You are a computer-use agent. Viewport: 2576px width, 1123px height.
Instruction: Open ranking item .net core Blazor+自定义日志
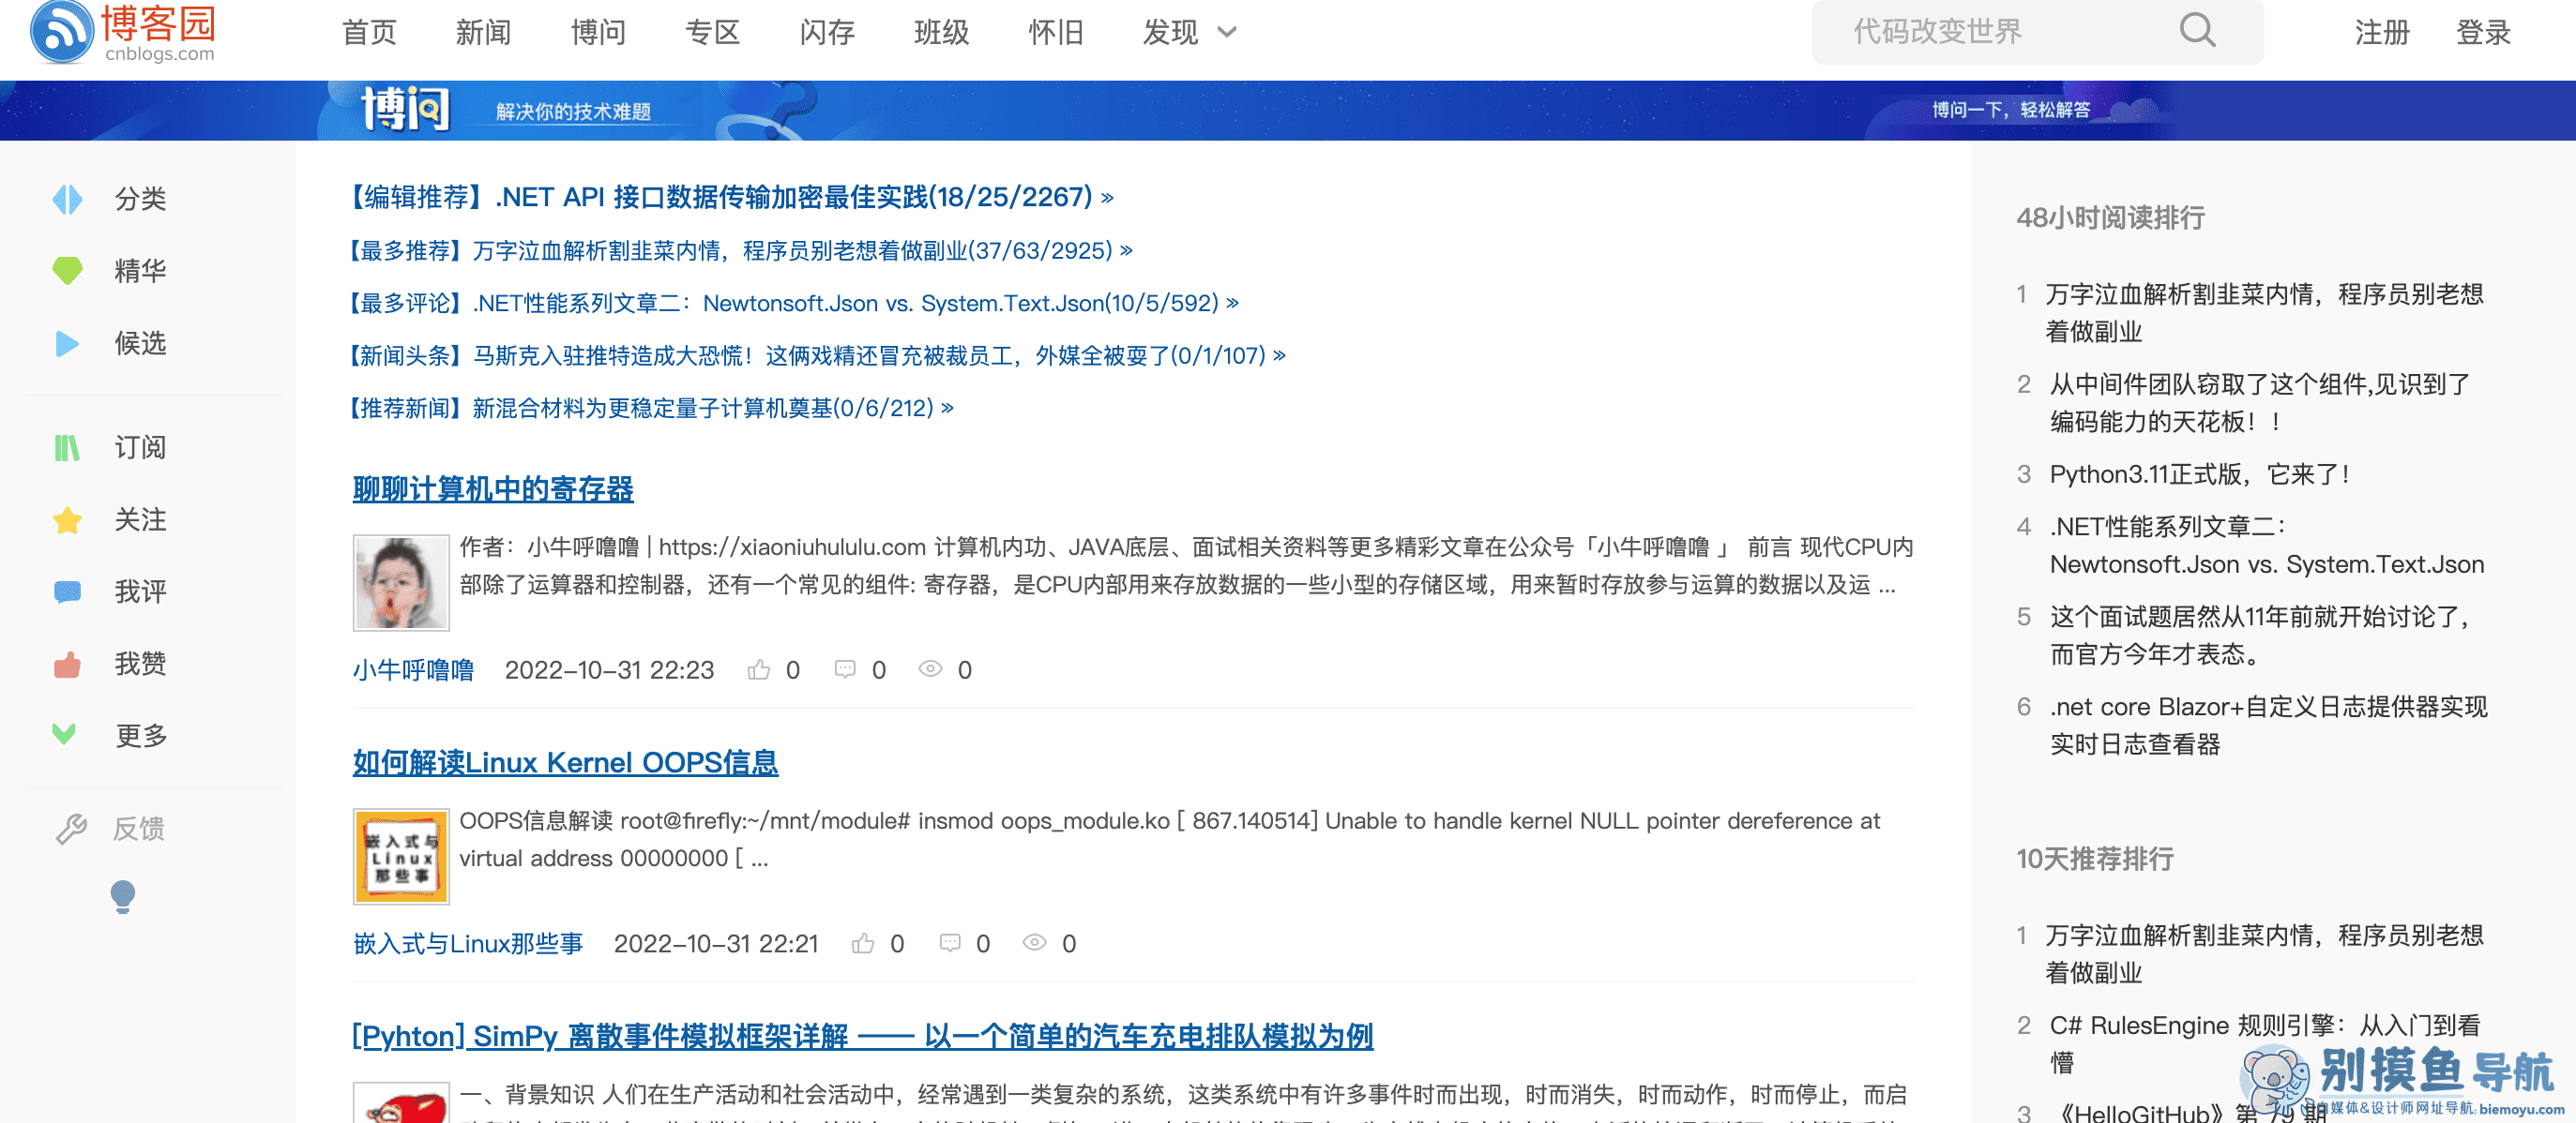(x=2268, y=726)
